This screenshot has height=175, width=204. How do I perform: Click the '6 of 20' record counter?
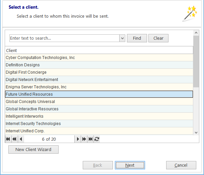(x=49, y=139)
